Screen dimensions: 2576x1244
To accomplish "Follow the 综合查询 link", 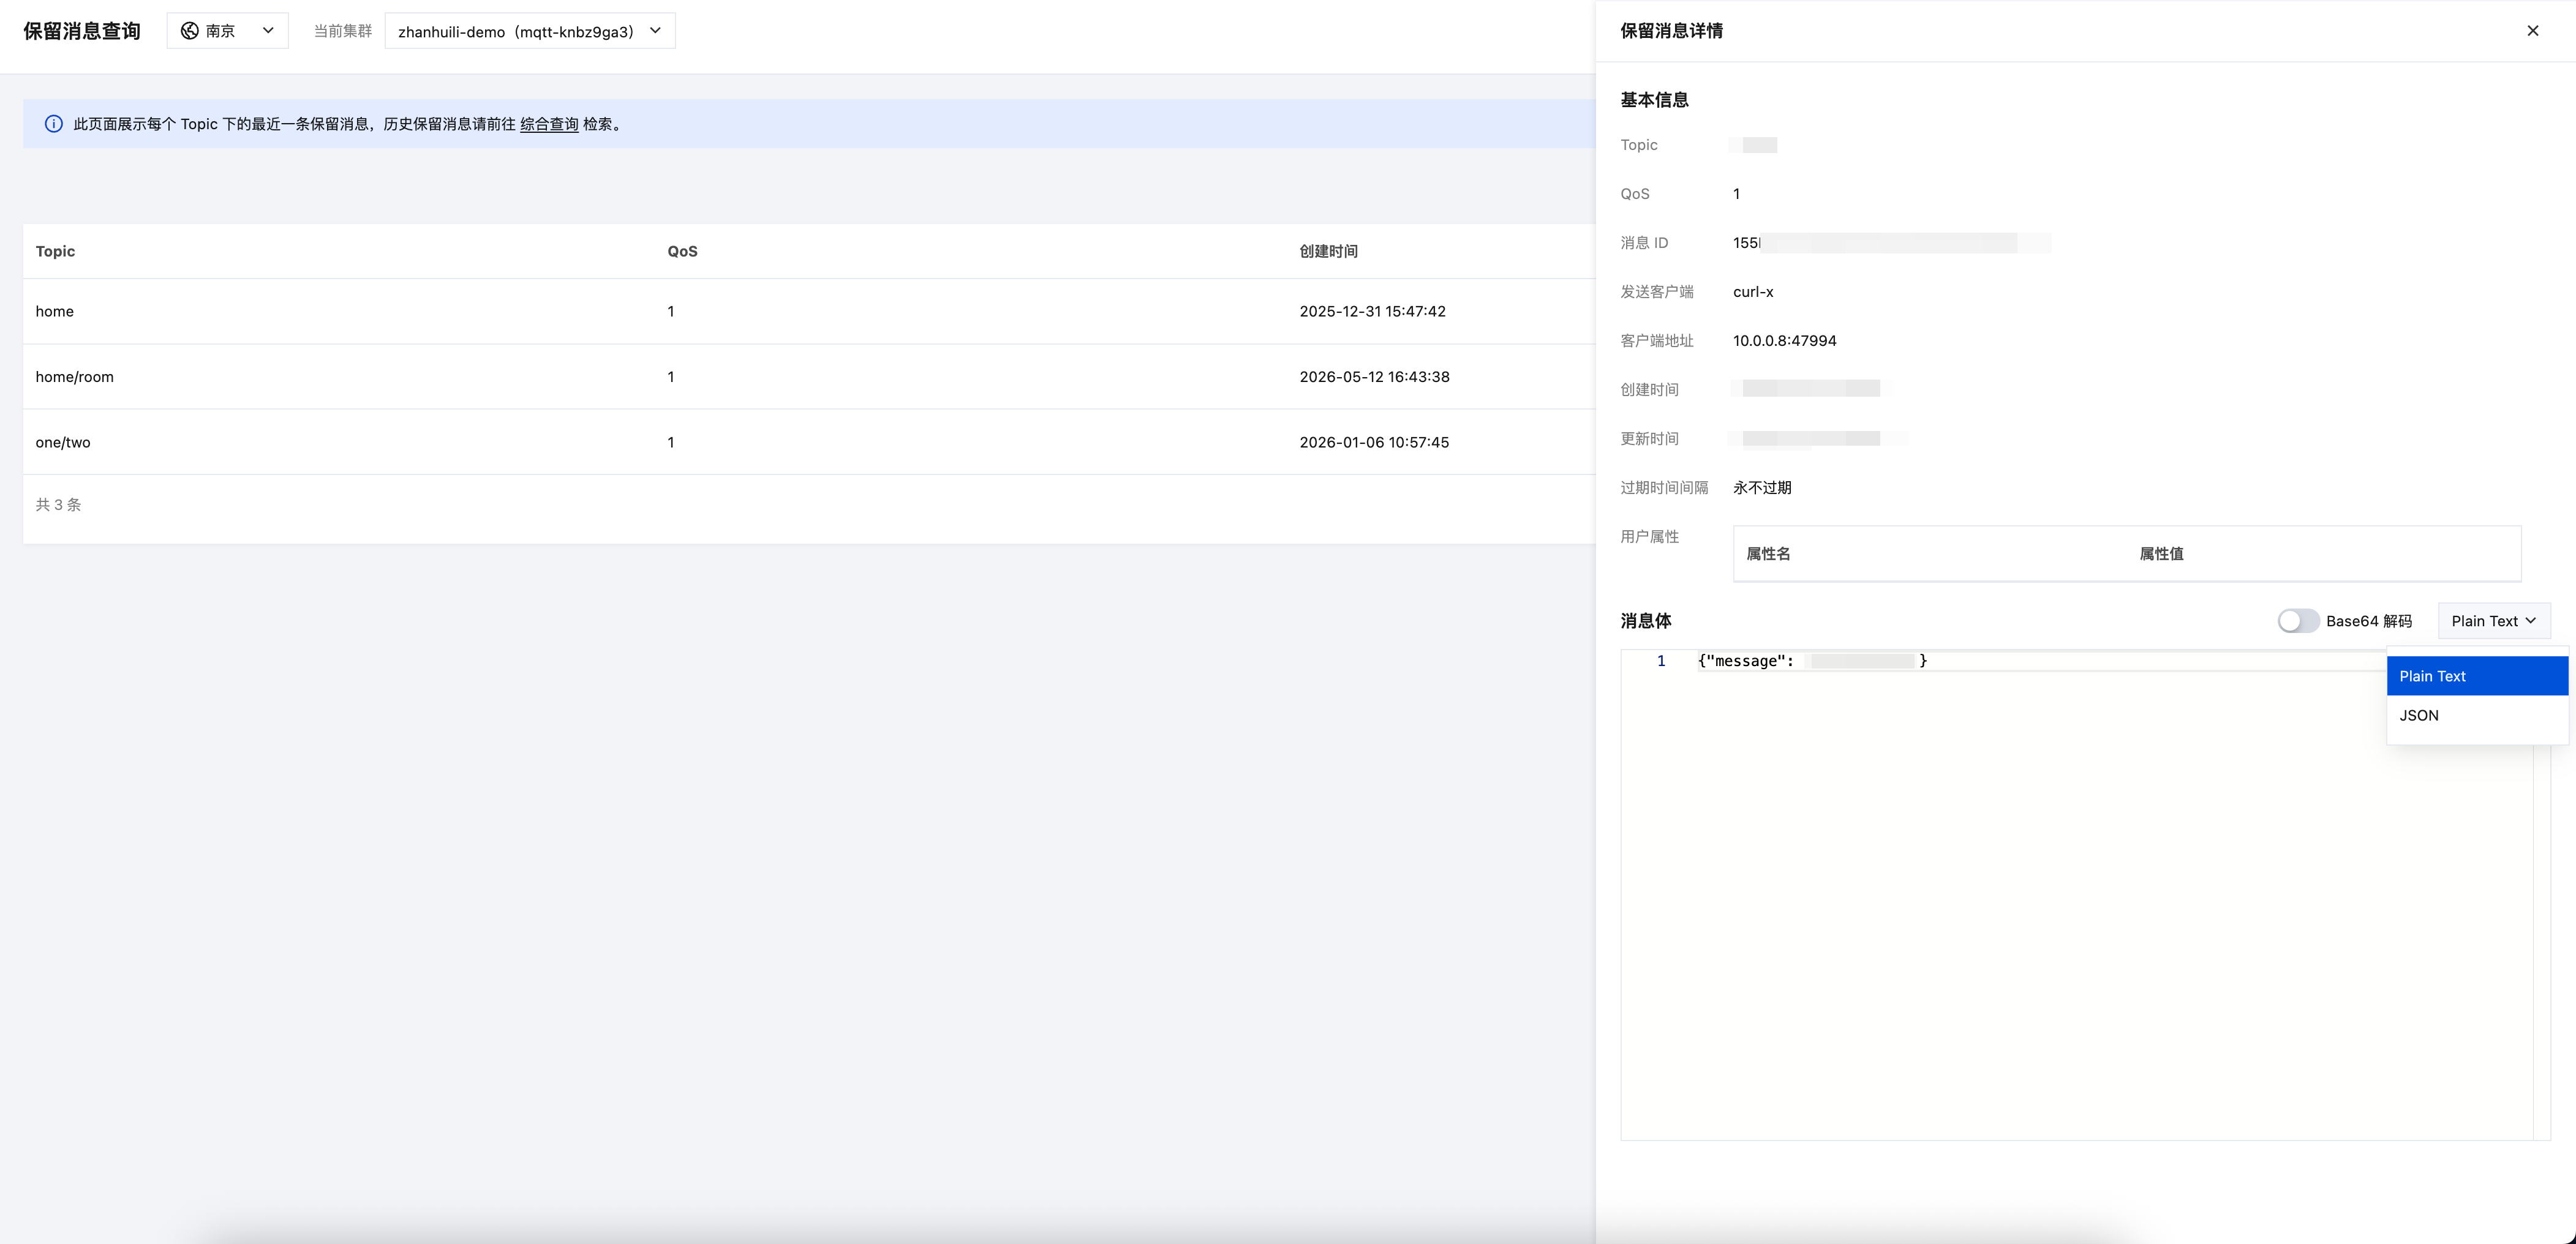I will (x=549, y=124).
